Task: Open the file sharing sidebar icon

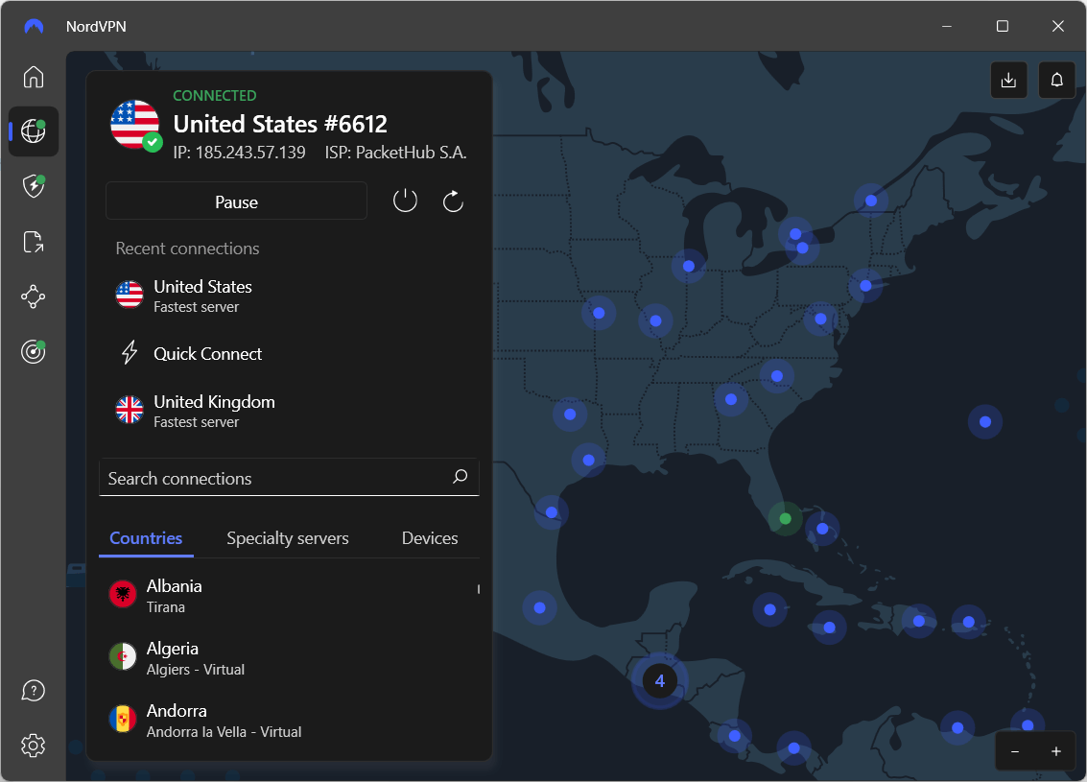Action: click(x=34, y=242)
